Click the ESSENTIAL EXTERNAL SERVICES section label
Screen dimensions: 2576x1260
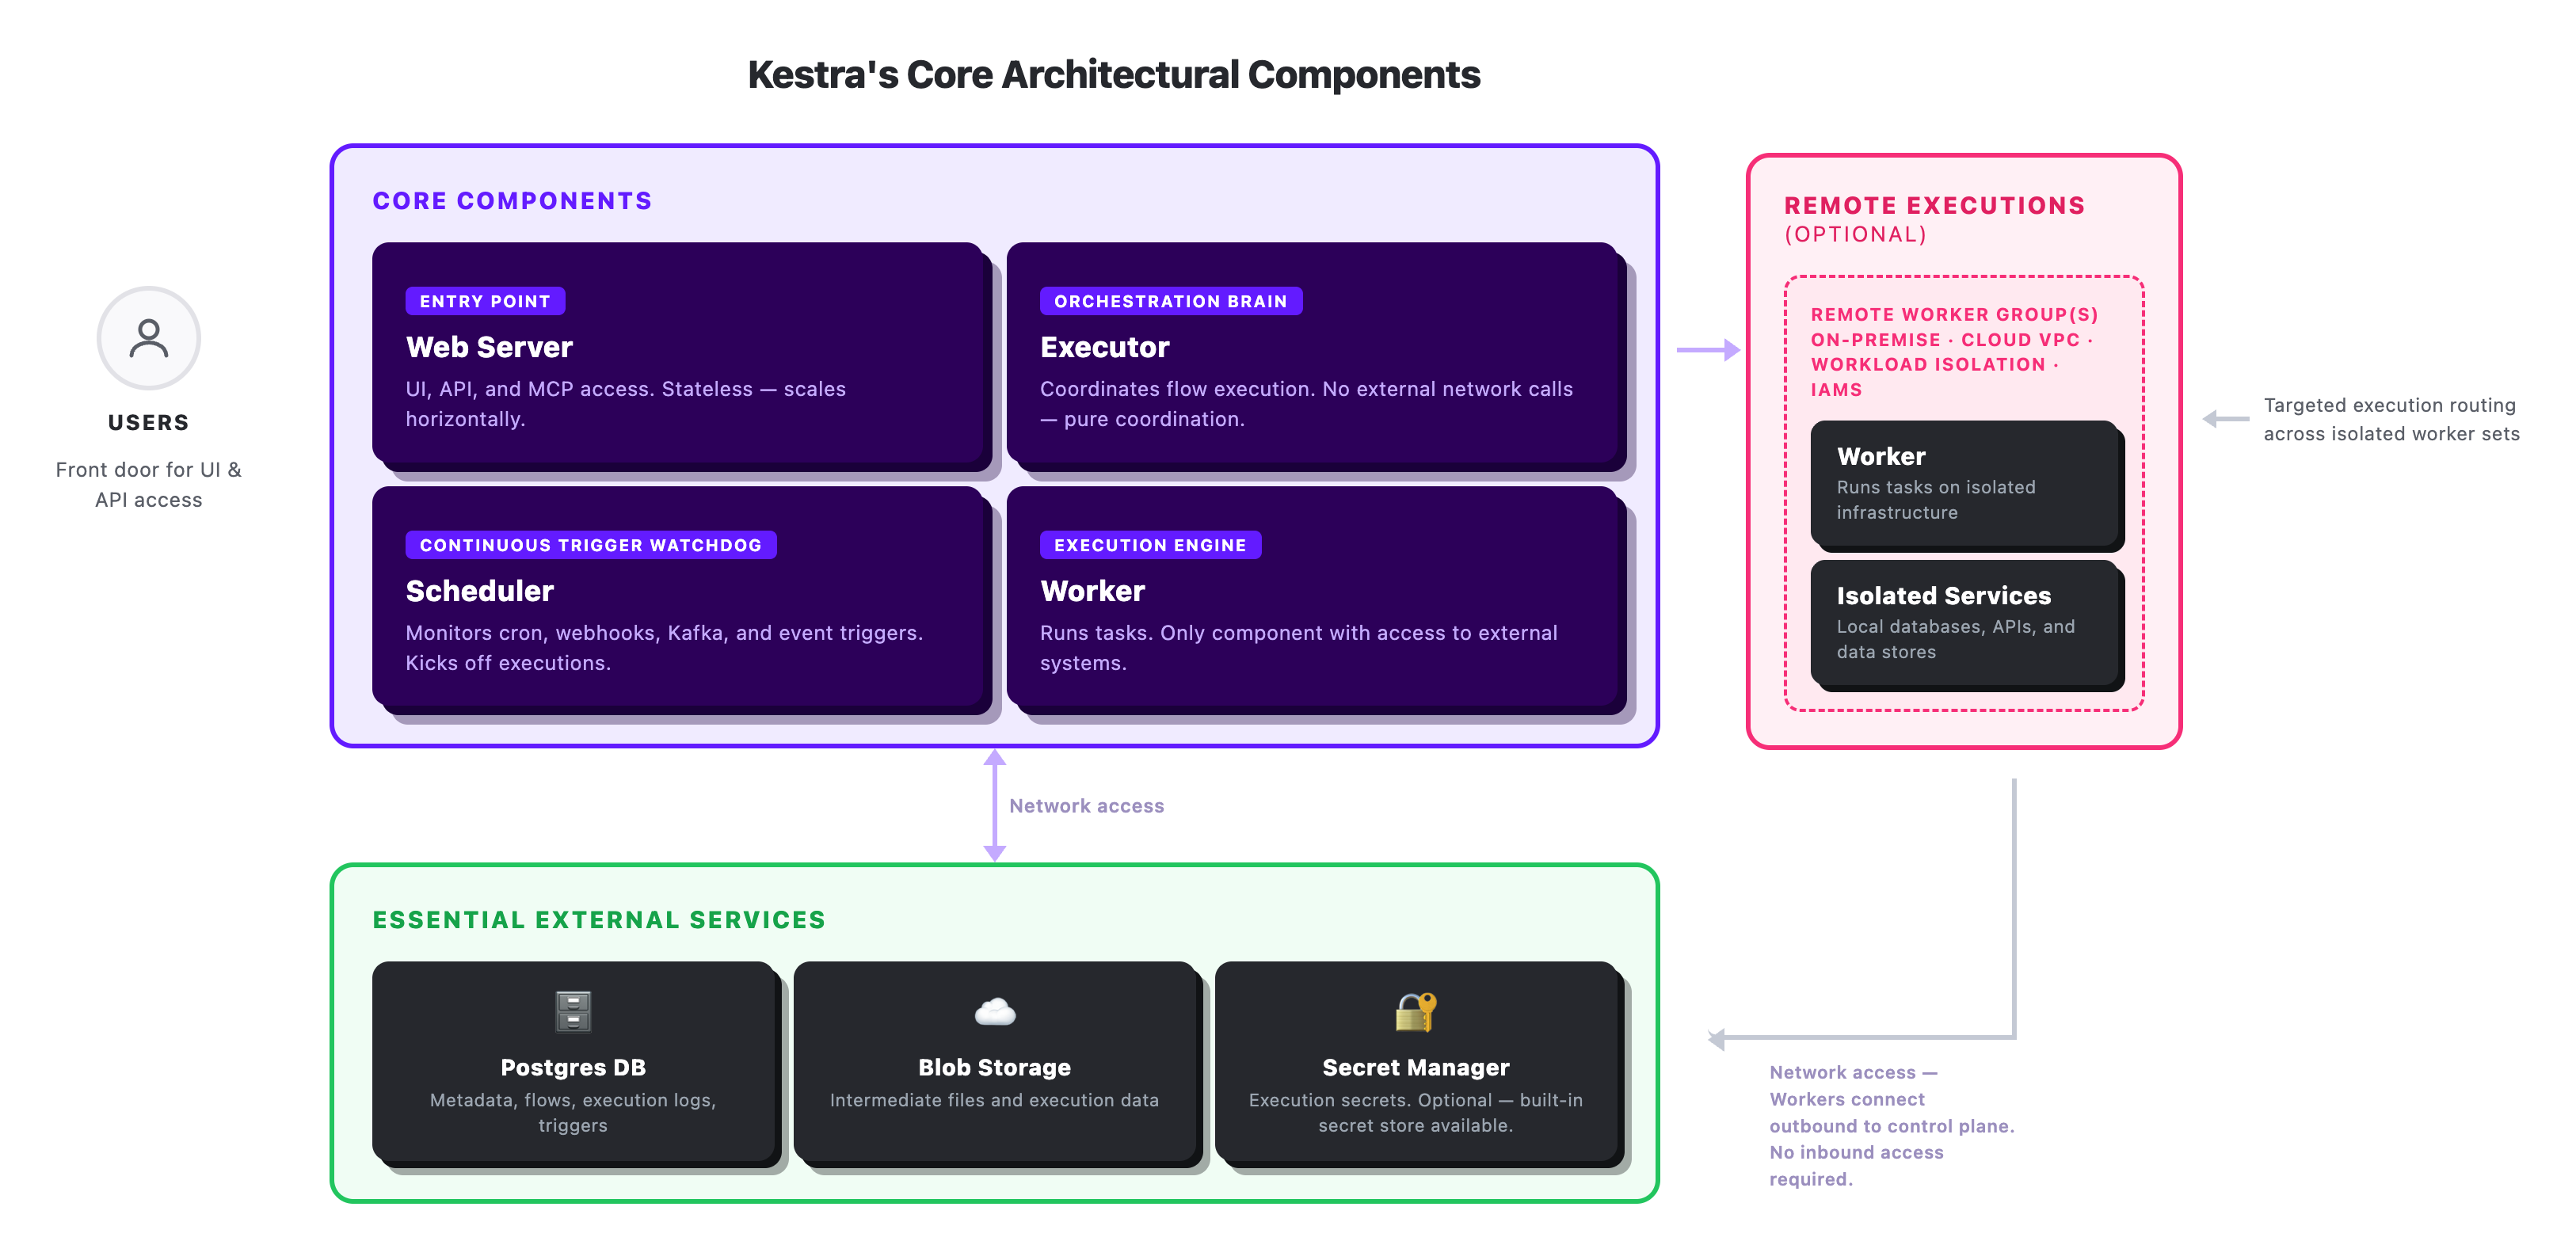[x=599, y=920]
